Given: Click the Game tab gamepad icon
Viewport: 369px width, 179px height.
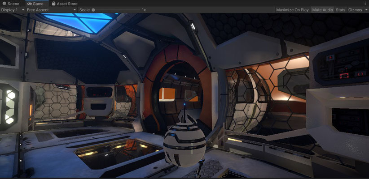Looking at the screenshot, I should coord(30,4).
